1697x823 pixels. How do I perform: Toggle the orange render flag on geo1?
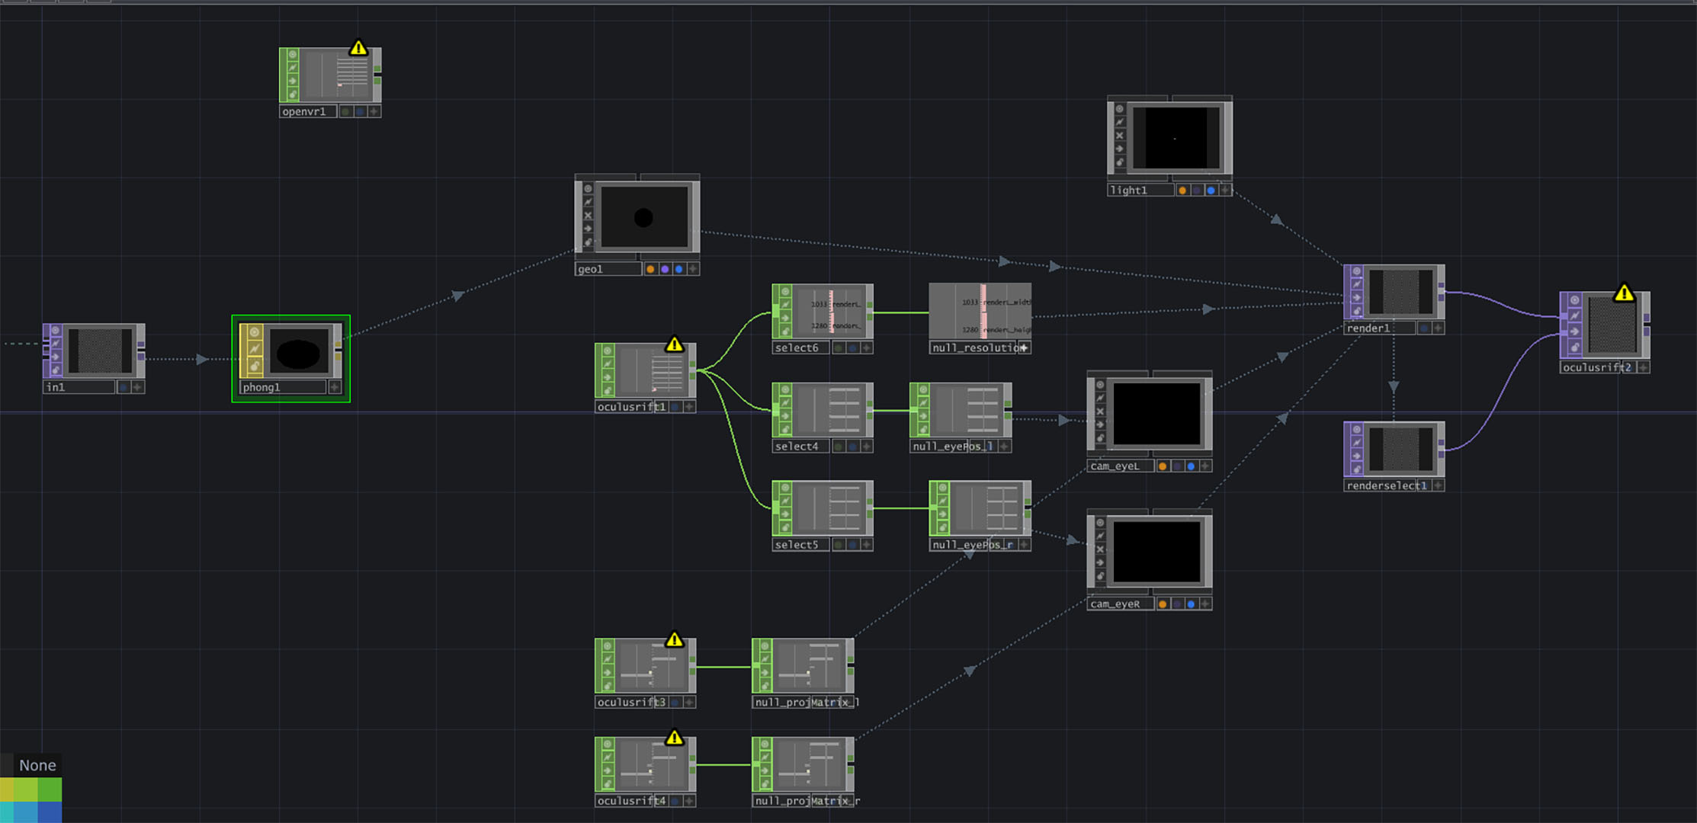click(x=650, y=270)
